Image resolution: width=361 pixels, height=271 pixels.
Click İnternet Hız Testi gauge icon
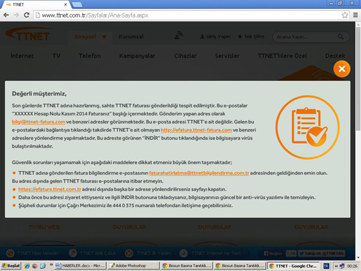point(184,253)
